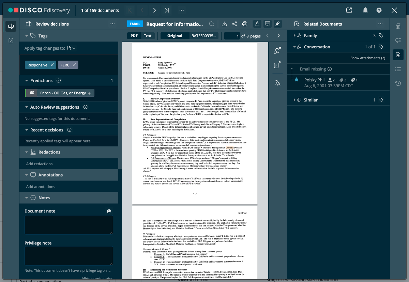Collapse the Annotations section
The height and width of the screenshot is (282, 409).
(26, 175)
